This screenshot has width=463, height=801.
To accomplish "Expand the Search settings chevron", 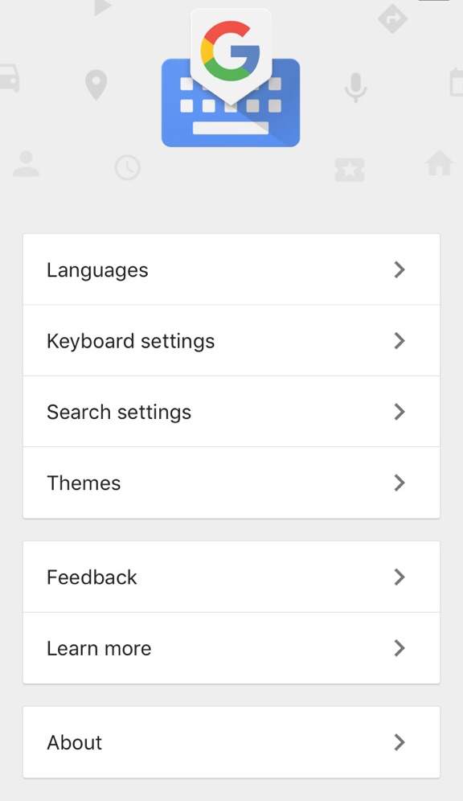I will [x=399, y=412].
